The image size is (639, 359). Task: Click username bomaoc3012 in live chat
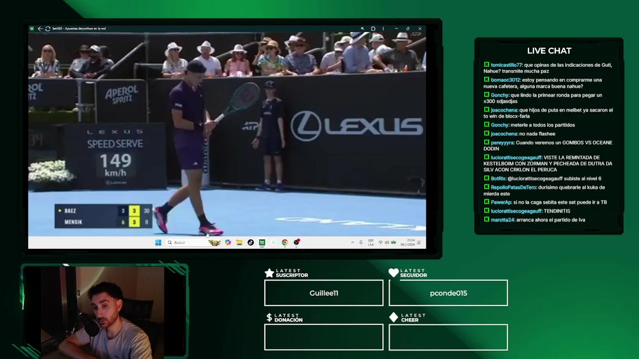pyautogui.click(x=505, y=80)
